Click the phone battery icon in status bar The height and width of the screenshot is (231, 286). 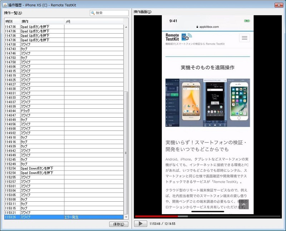247,21
